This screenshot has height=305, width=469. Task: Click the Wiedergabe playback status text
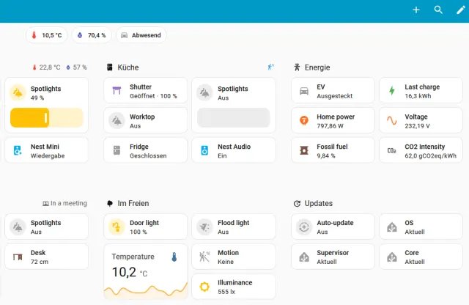tap(48, 156)
